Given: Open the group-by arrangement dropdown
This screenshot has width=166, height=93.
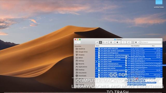Looking at the screenshot, I should point(112,42).
